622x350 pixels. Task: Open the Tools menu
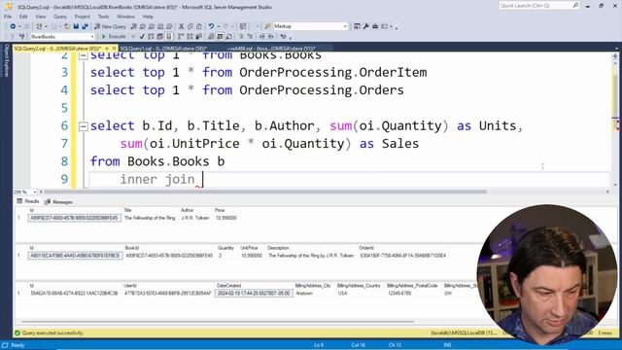(103, 17)
